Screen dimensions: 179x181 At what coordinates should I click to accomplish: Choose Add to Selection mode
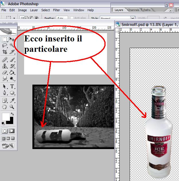coord(27,18)
